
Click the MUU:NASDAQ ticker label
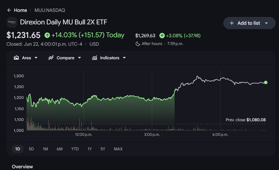pyautogui.click(x=50, y=10)
